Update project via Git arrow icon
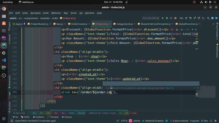The height and width of the screenshot is (123, 219). tap(186, 18)
